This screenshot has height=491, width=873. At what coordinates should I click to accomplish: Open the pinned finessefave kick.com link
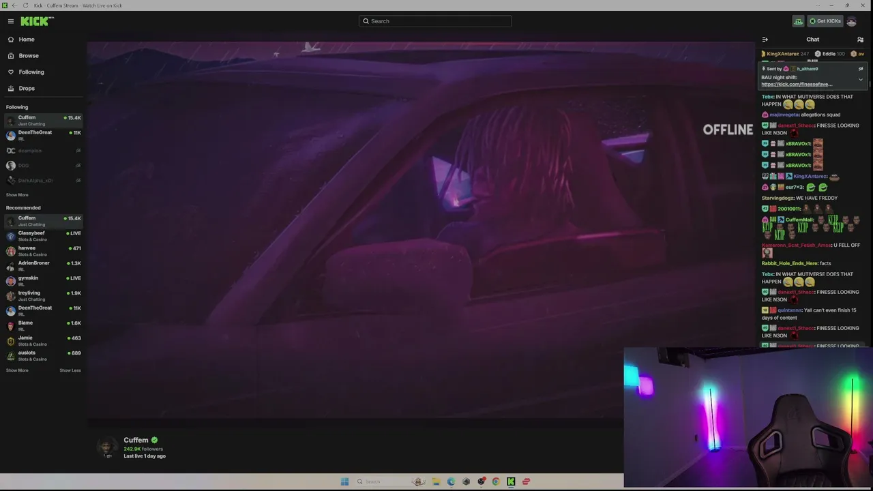click(x=797, y=85)
